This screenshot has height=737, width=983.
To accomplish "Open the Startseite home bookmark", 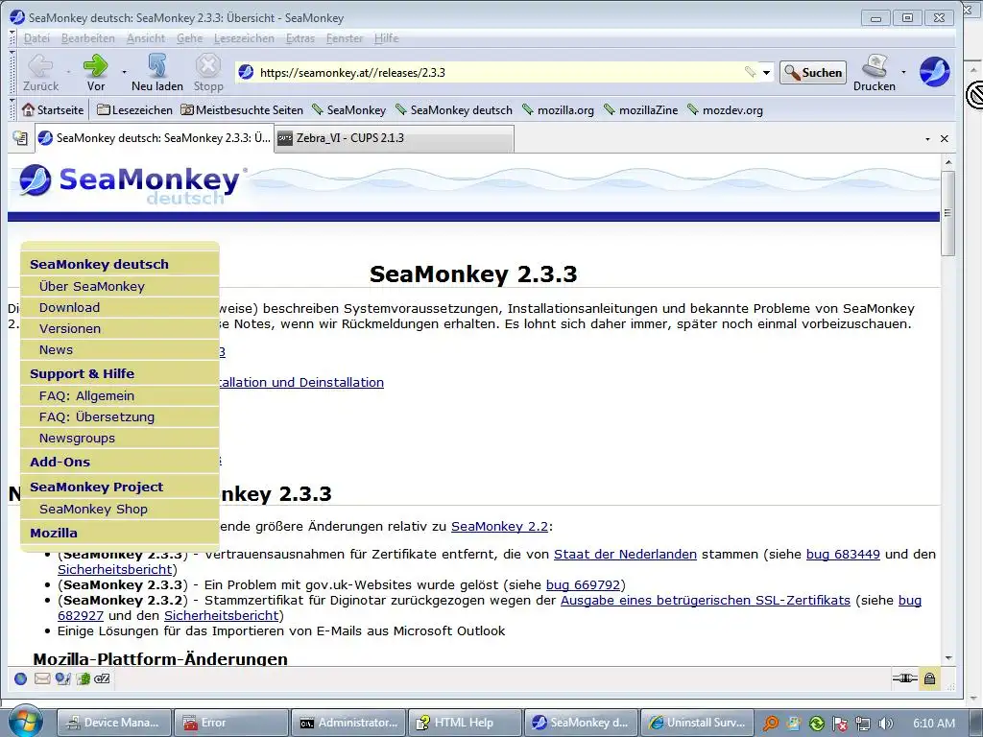I will [x=53, y=110].
